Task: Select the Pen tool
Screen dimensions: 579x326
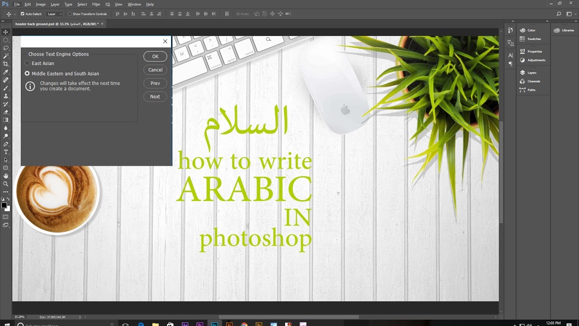Action: [6, 144]
